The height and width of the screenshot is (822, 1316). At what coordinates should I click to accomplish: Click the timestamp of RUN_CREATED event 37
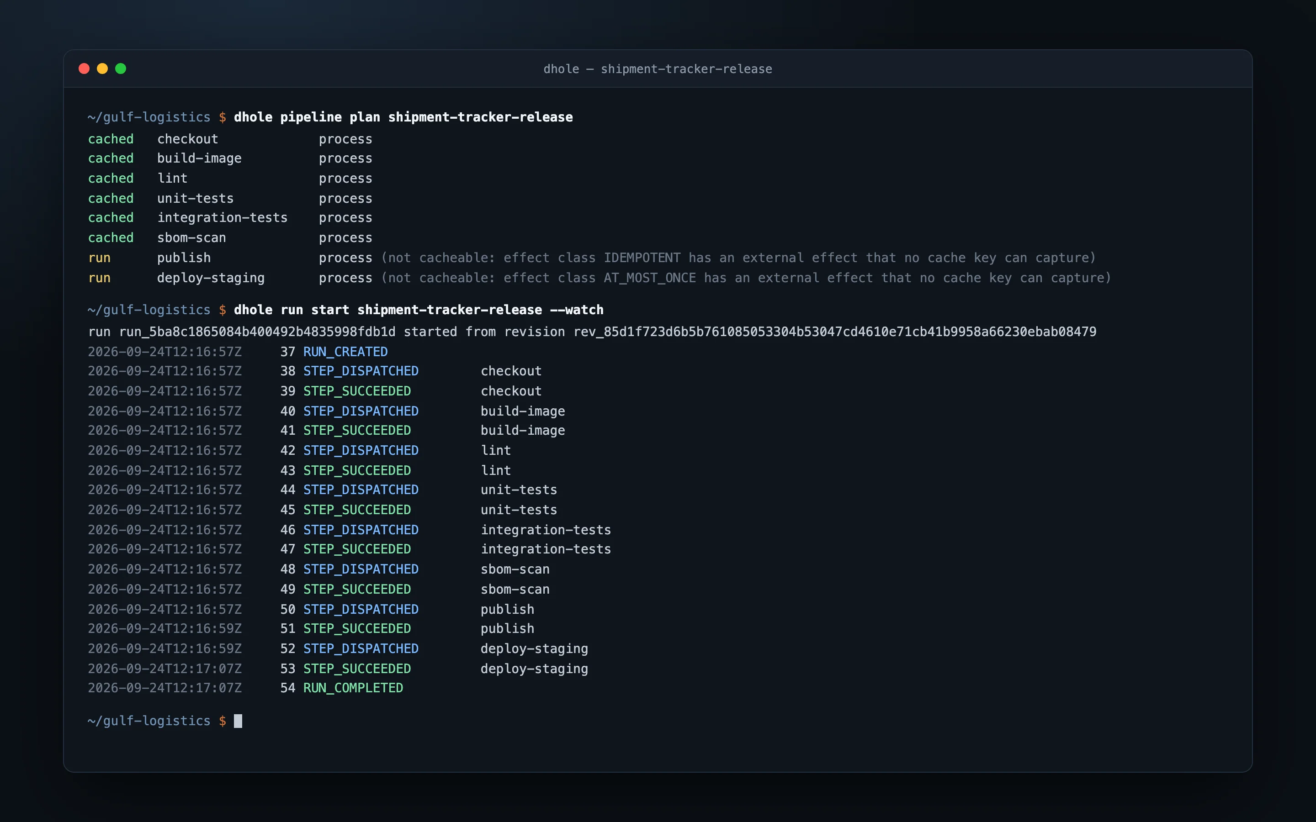(x=165, y=352)
